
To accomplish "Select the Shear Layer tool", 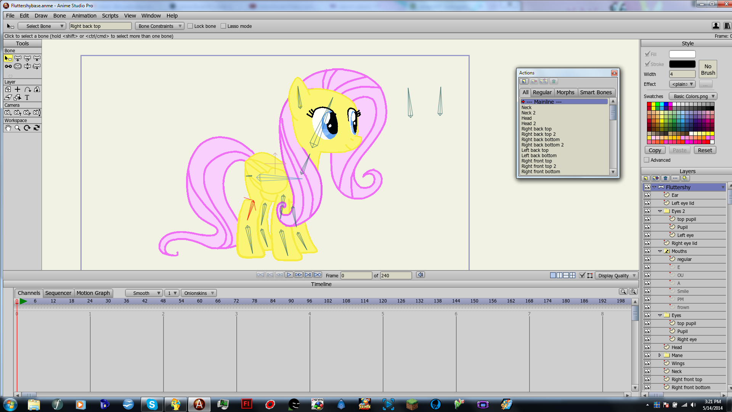I will point(8,98).
